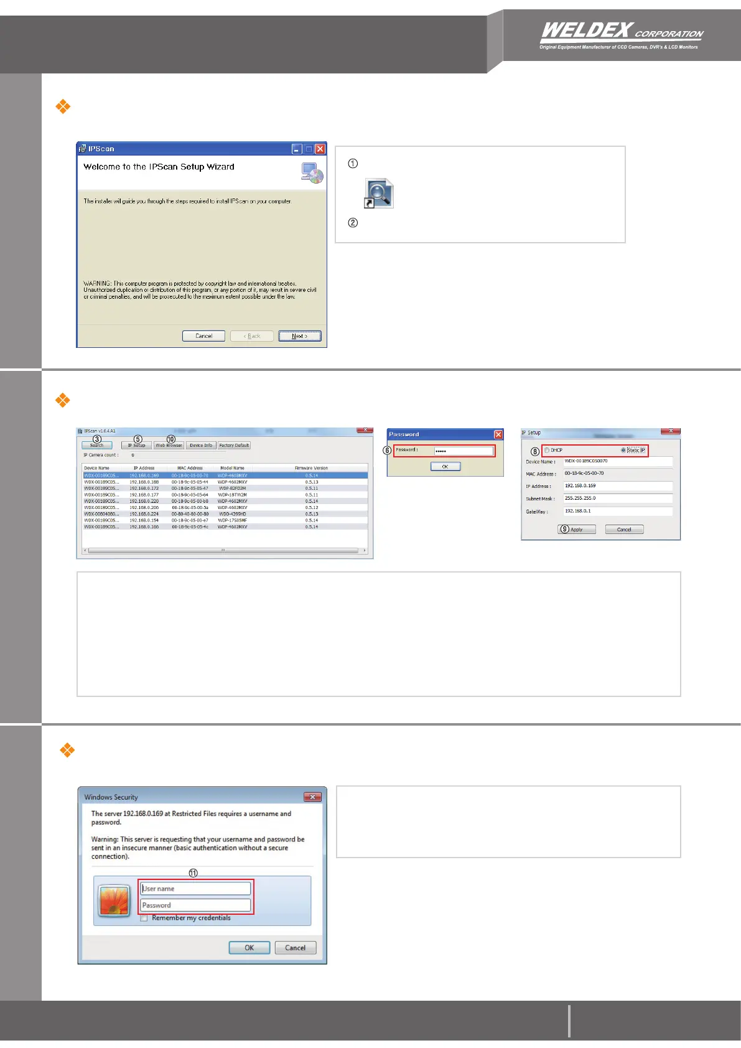Screen dimensions: 741x1048
Task: Select the device row with IP 192.168.0.172
Action: [x=225, y=489]
